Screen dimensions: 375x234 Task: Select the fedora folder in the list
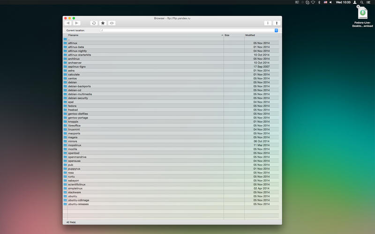click(x=72, y=106)
